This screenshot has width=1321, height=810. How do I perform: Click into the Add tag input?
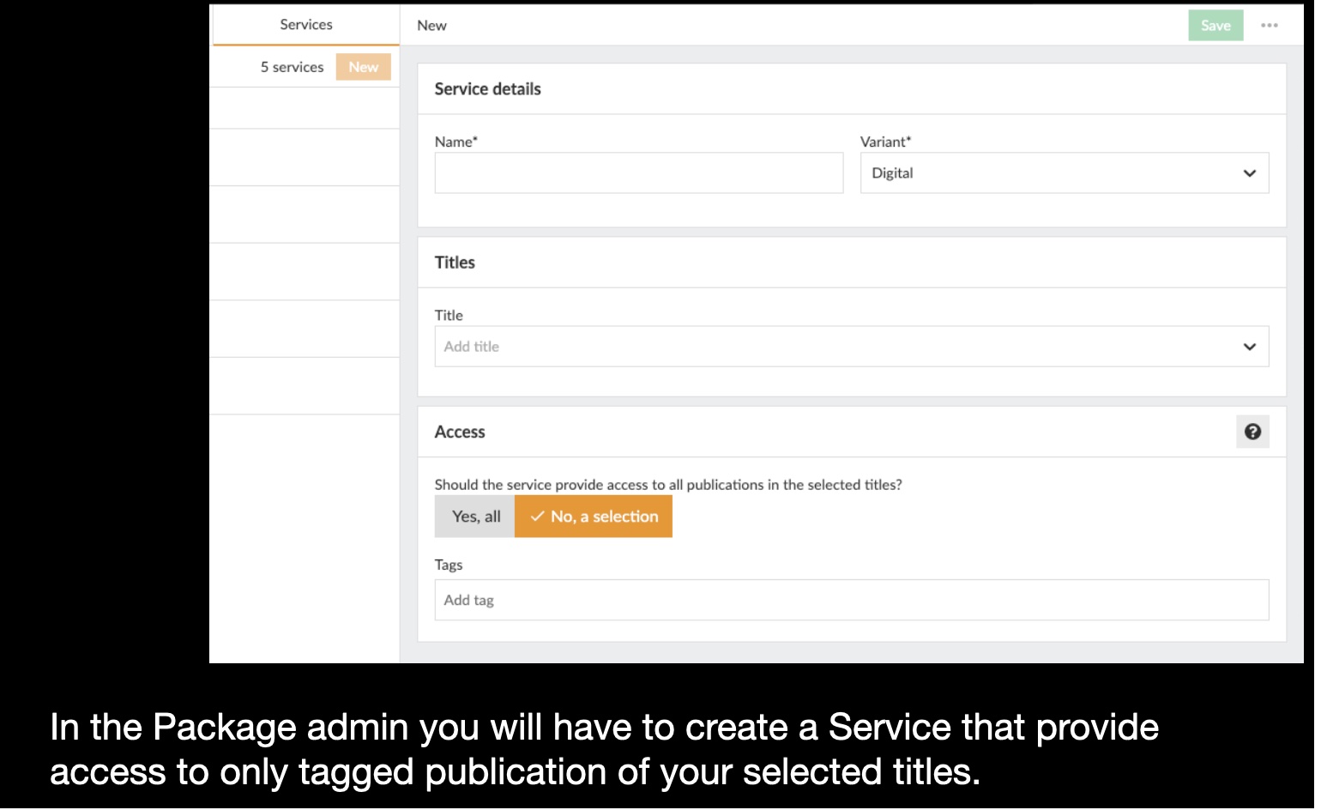[x=851, y=600]
